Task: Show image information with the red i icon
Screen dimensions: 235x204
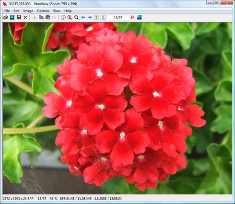Action: point(63,17)
